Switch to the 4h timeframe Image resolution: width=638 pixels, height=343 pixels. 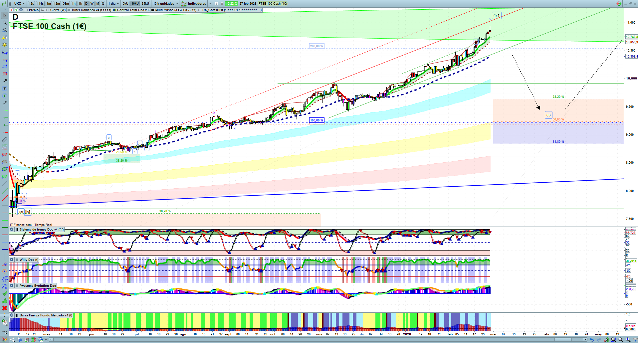[80, 4]
